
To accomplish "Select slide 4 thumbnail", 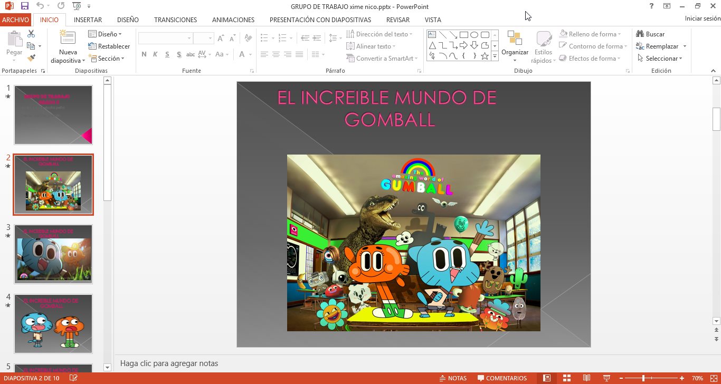I will (53, 324).
